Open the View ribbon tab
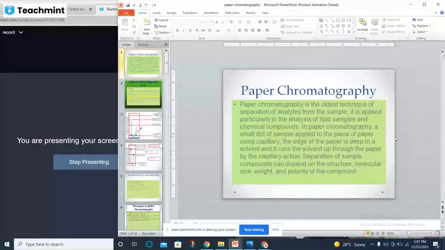The height and width of the screenshot is (250, 445). (x=265, y=13)
